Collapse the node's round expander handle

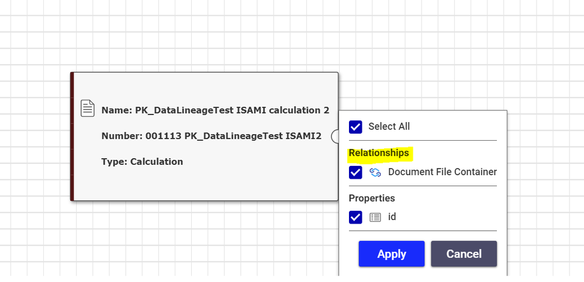(x=335, y=136)
